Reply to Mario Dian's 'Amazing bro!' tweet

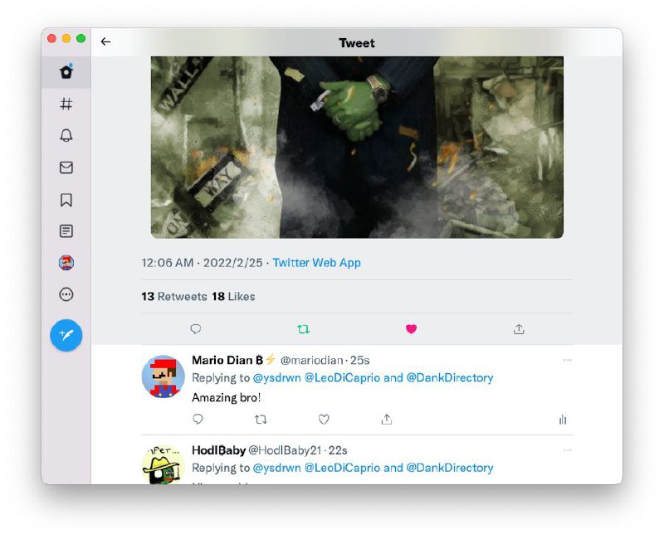[x=198, y=420]
